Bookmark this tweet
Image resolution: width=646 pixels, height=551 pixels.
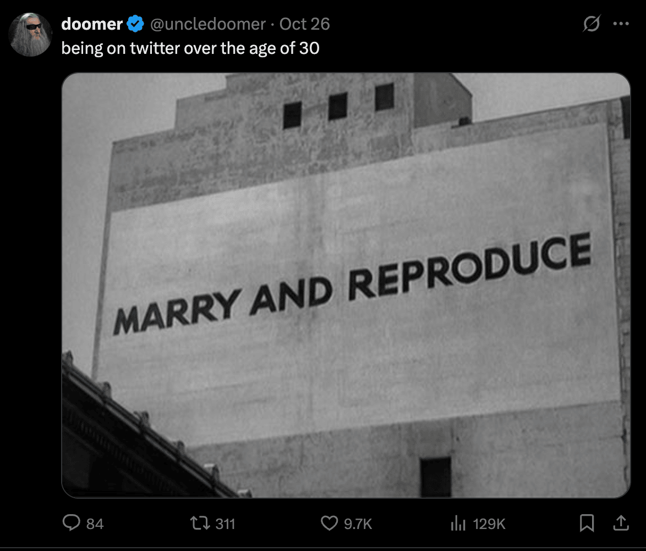point(587,523)
